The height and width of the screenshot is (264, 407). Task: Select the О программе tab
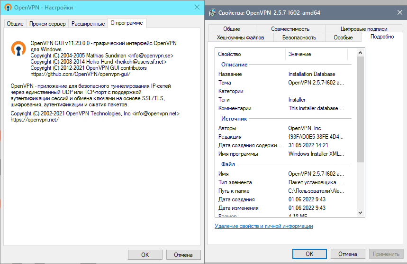pos(127,23)
